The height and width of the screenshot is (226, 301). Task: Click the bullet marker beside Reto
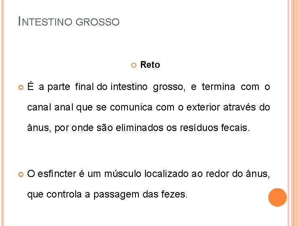133,65
